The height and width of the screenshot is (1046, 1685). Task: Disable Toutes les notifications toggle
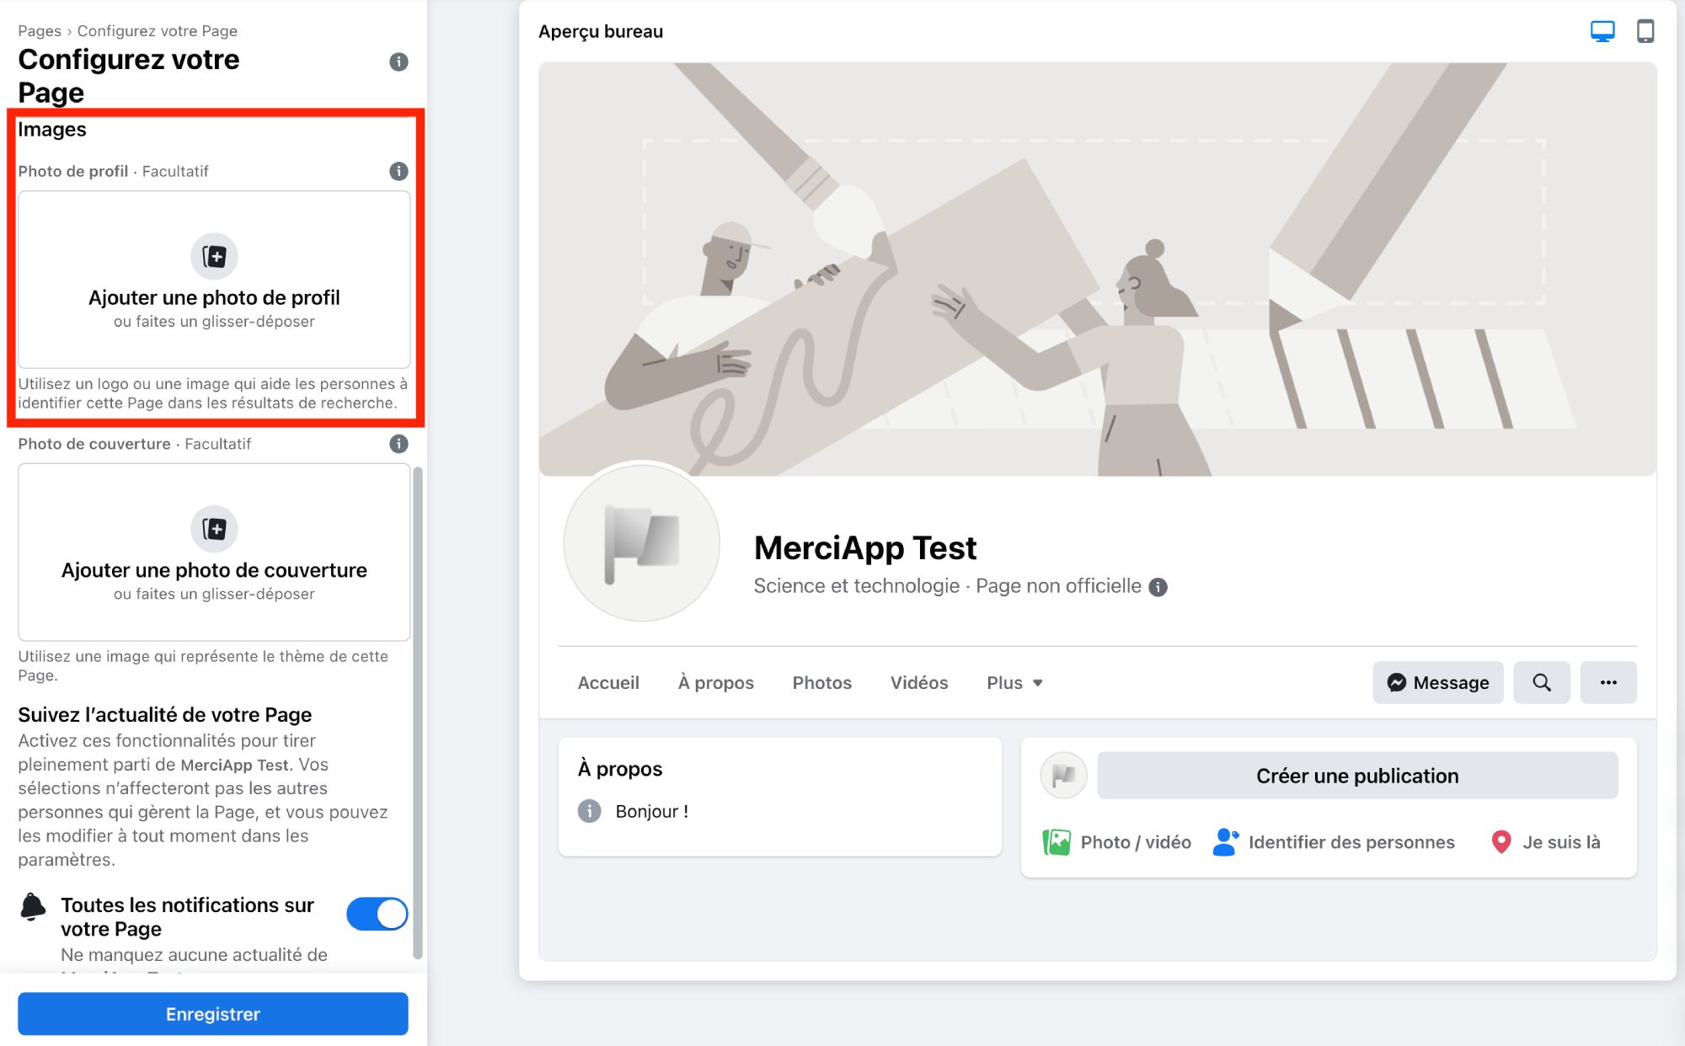(x=377, y=914)
